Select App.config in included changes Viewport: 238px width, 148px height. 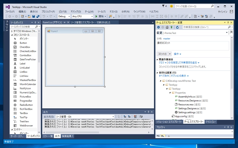(x=181, y=116)
